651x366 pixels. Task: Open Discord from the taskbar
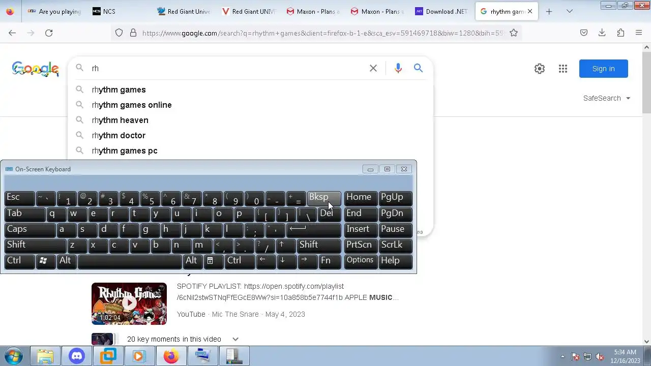click(77, 356)
